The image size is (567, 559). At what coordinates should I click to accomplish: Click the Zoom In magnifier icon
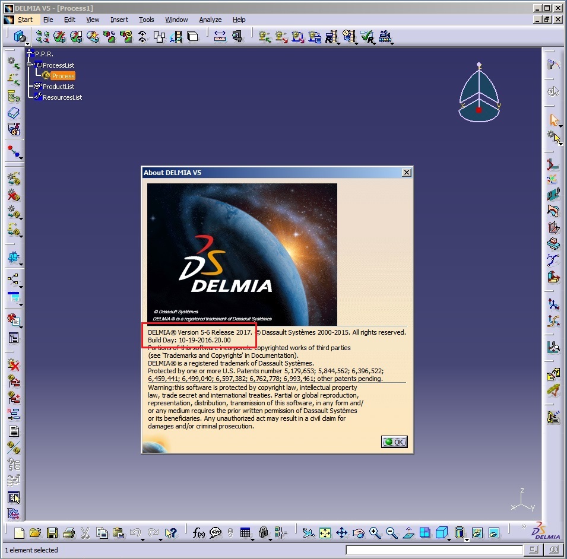pyautogui.click(x=375, y=532)
